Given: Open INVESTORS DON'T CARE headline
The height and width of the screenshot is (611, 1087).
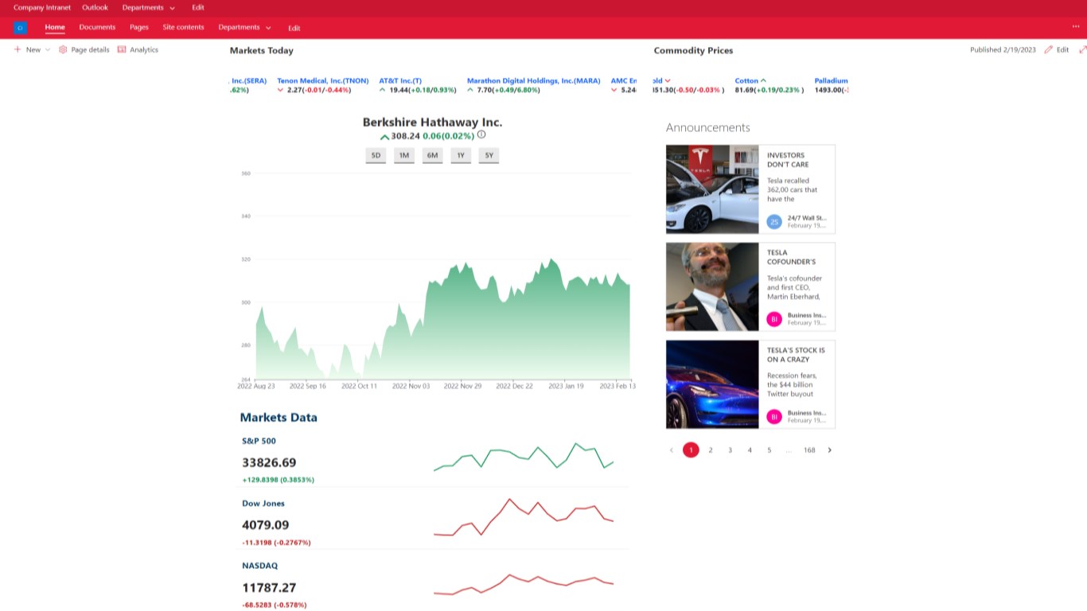Looking at the screenshot, I should point(788,160).
